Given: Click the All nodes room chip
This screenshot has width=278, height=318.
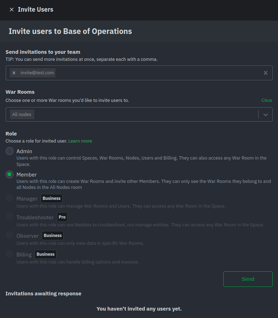Looking at the screenshot, I should coord(22,114).
